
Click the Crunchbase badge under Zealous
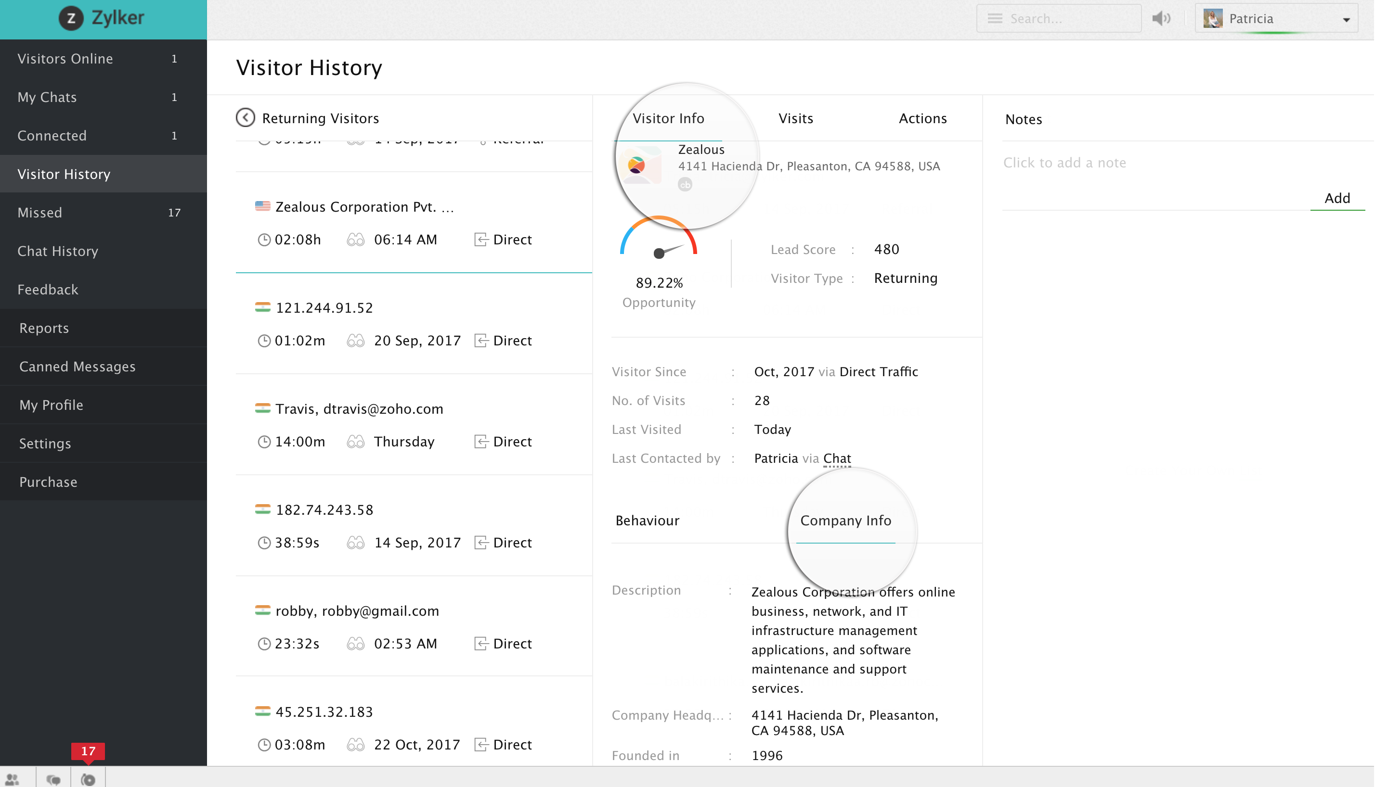(x=685, y=185)
